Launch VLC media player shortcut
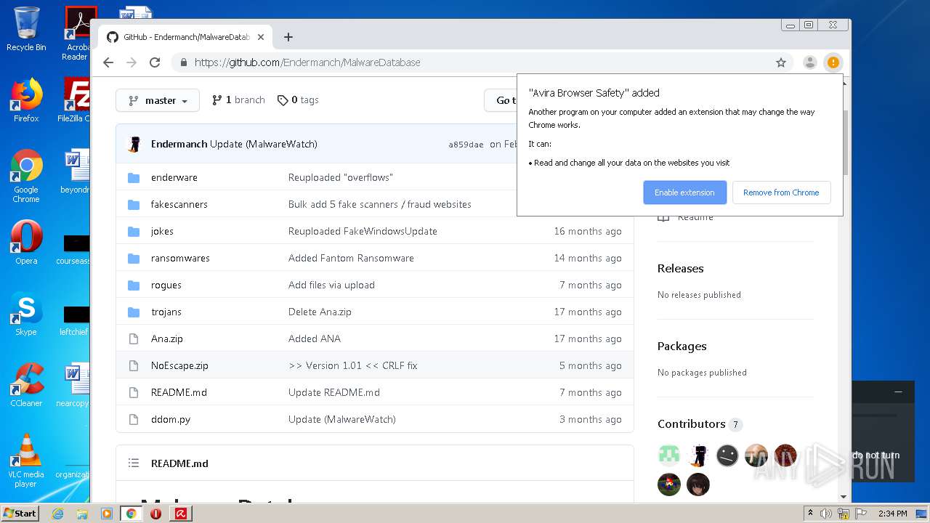 26,461
